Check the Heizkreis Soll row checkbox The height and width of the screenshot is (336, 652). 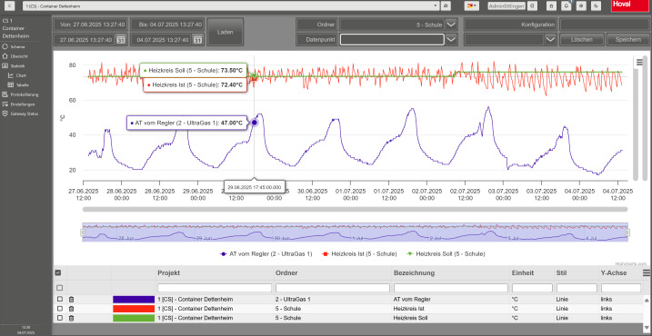point(60,318)
